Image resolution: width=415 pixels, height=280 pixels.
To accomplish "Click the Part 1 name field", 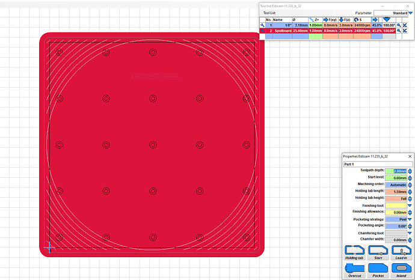I will (378, 164).
